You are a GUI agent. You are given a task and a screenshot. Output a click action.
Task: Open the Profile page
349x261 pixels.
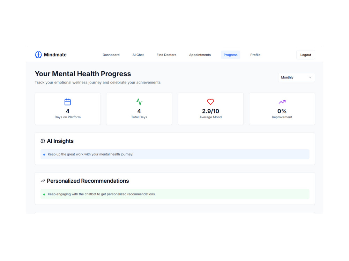click(255, 55)
